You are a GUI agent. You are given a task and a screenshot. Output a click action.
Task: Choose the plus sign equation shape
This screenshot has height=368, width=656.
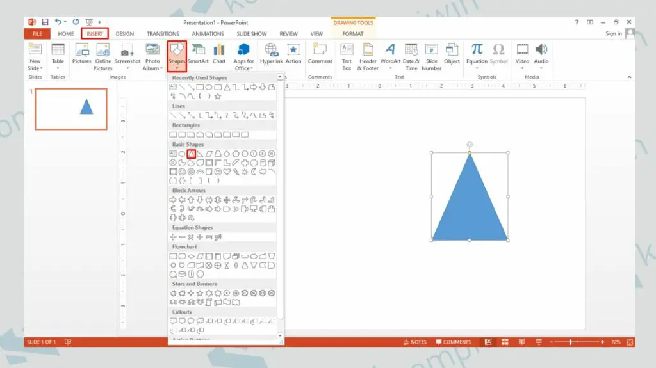pos(173,237)
